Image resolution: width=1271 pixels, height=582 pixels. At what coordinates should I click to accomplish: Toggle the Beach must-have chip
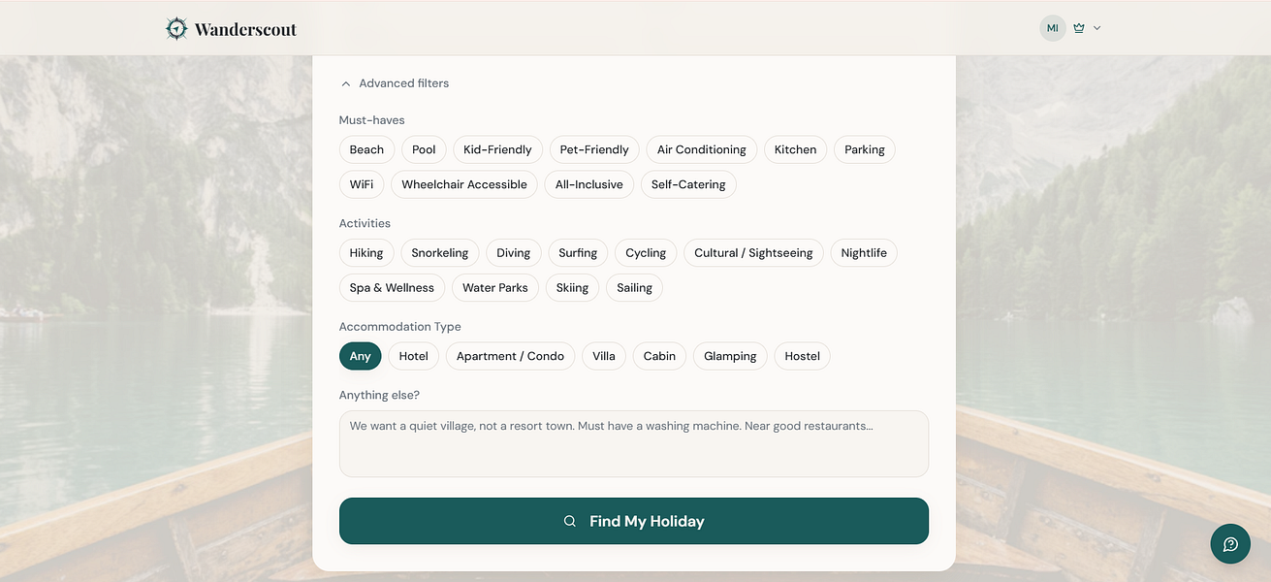point(366,149)
